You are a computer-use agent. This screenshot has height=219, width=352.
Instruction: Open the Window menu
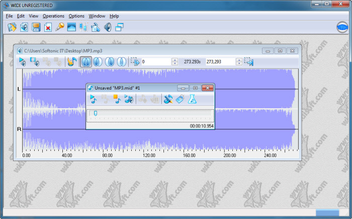(97, 16)
